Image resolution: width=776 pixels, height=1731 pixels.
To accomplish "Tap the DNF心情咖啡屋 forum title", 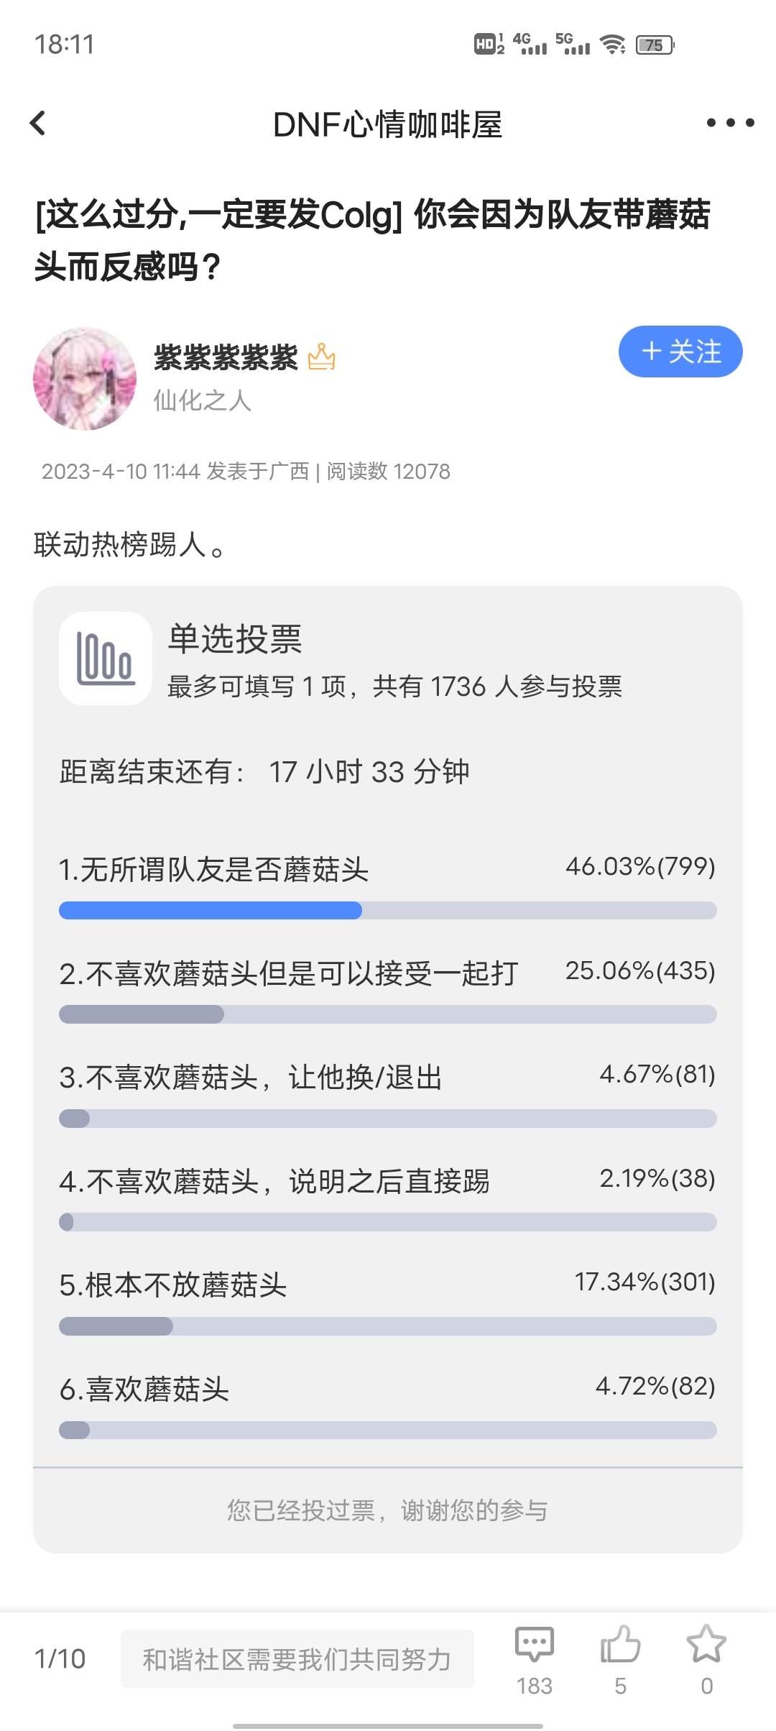I will (x=387, y=124).
